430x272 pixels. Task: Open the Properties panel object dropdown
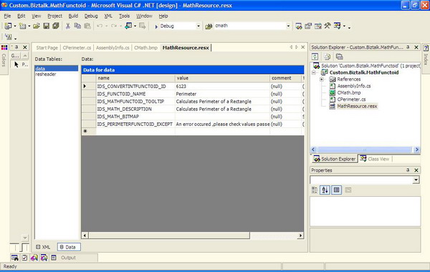pos(416,180)
